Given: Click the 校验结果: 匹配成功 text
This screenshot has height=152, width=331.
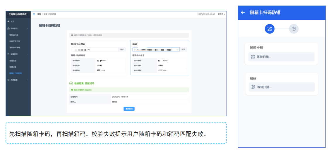Looking at the screenshot, I should click(84, 84).
